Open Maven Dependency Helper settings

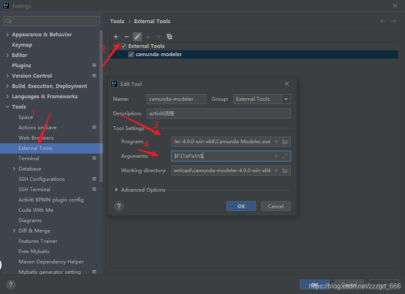pos(51,262)
